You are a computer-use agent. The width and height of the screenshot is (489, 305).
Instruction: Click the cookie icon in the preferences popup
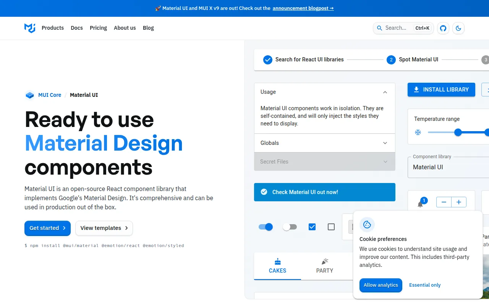pos(367,225)
